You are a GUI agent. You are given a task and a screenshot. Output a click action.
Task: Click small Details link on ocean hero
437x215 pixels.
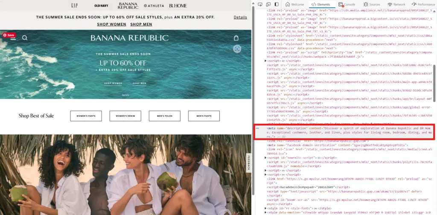125,95
